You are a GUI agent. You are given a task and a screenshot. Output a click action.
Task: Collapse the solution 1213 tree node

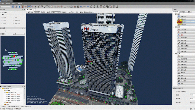tap(1, 89)
